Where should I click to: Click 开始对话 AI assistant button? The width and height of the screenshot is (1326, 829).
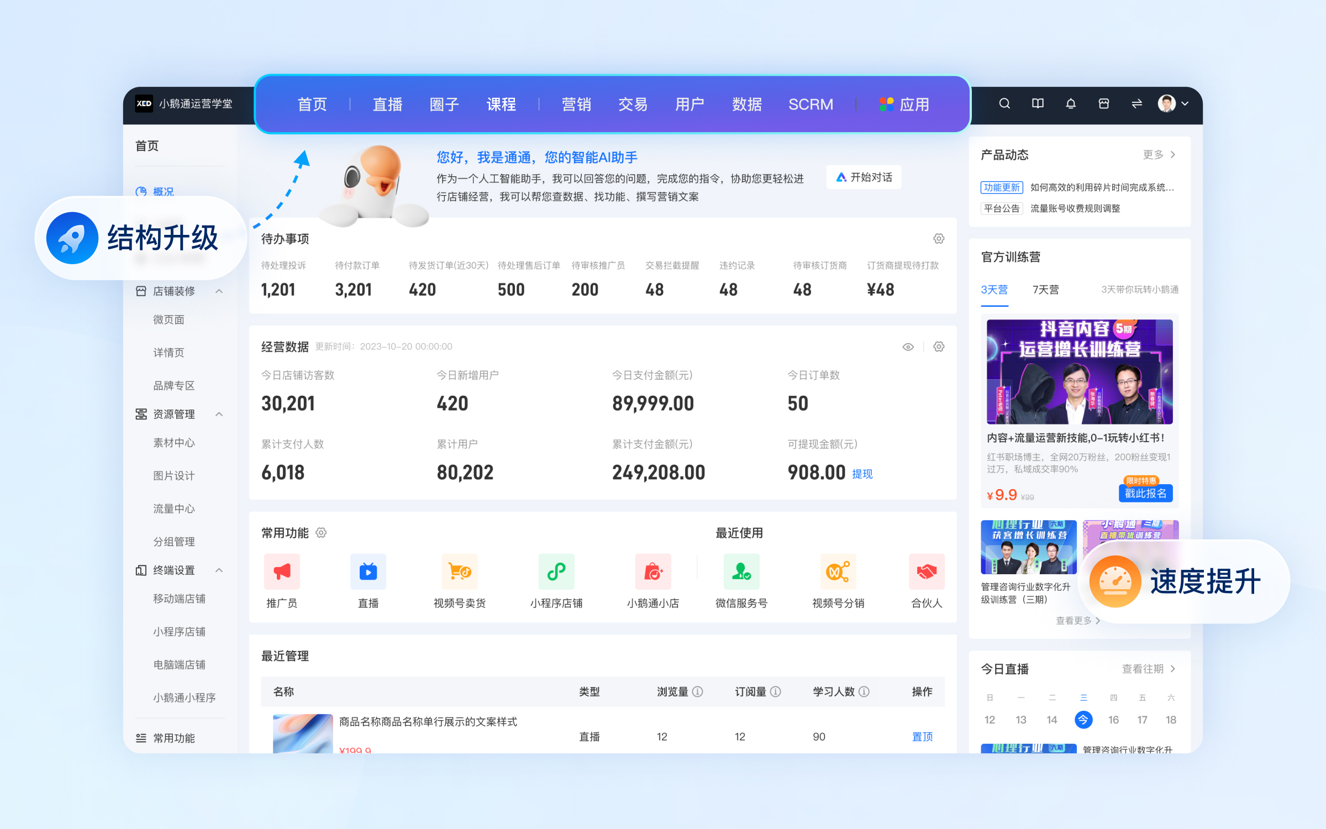[x=859, y=177]
